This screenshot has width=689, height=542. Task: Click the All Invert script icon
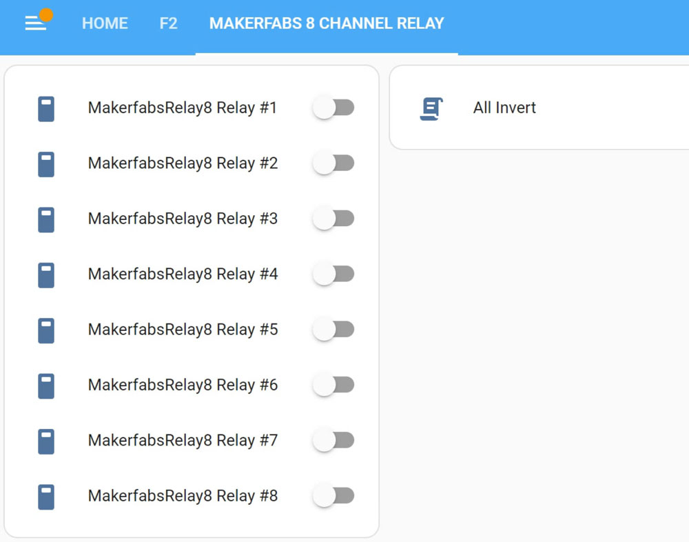point(431,109)
